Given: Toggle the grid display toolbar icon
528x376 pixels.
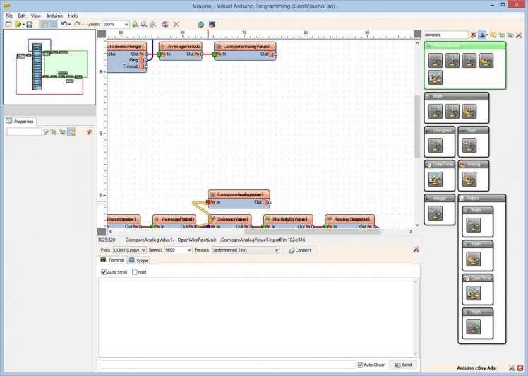Looking at the screenshot, I should 53,24.
